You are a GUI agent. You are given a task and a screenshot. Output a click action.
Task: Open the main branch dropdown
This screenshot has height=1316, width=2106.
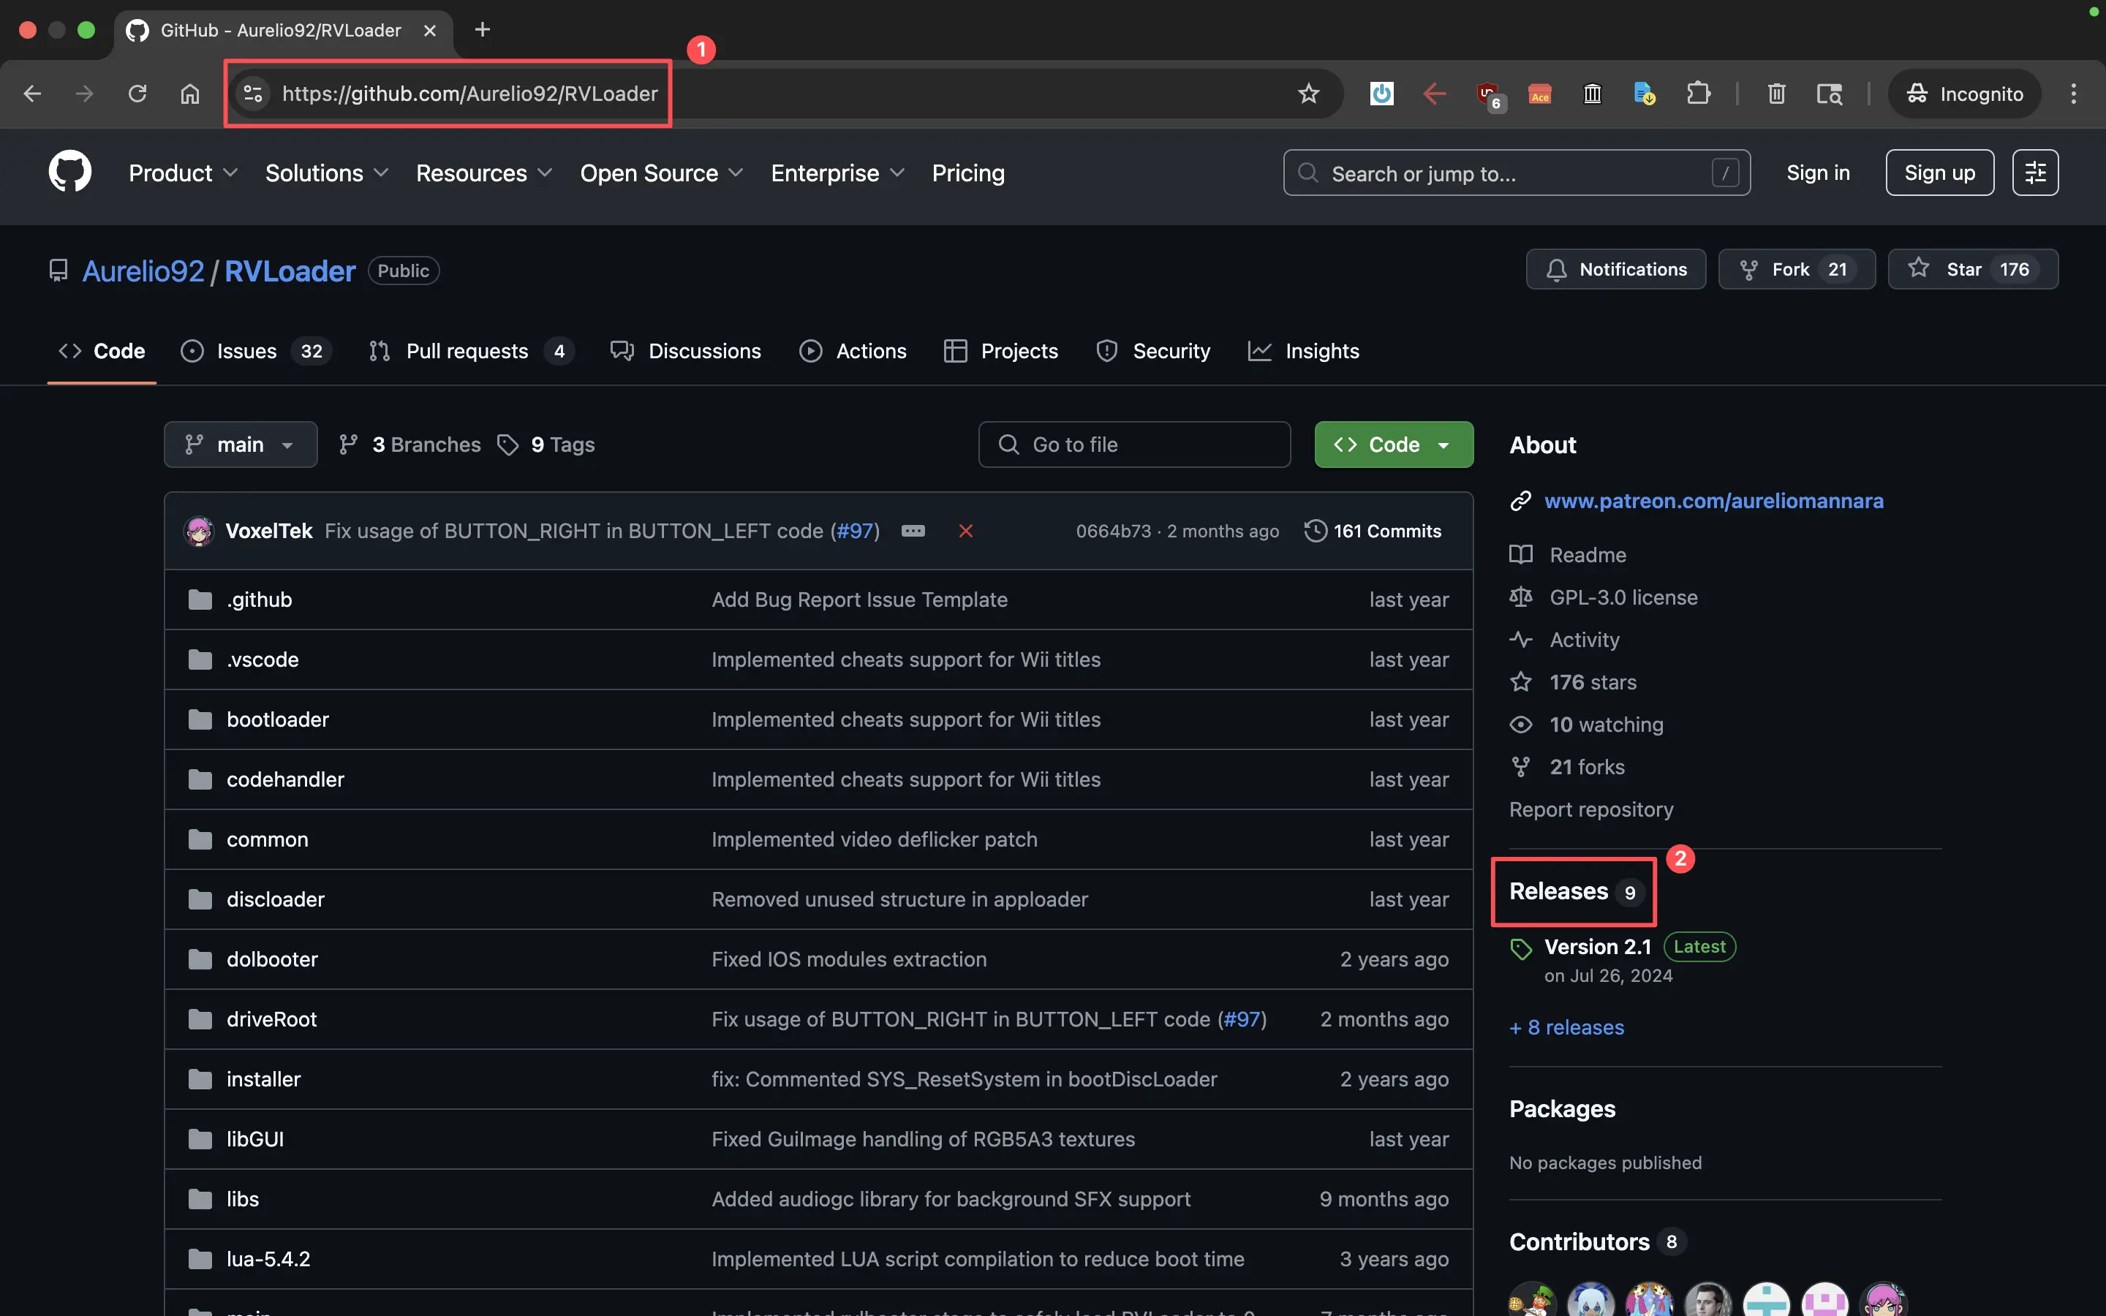point(240,445)
